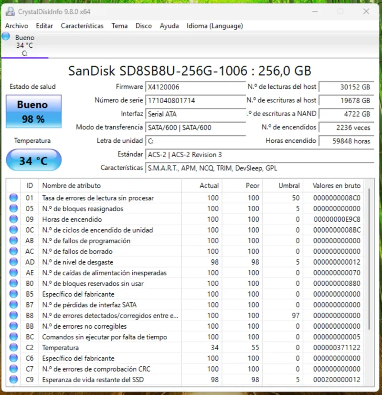Open the Archivo menu
The image size is (382, 395).
(17, 26)
